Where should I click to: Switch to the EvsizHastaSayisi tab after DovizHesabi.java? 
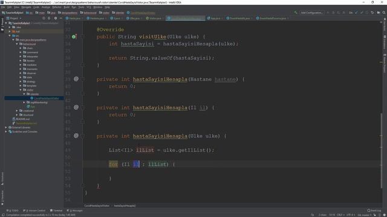click(272, 18)
